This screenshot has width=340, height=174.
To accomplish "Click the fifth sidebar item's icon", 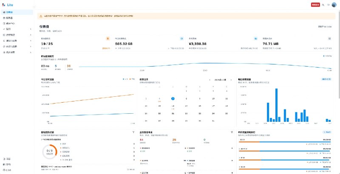I will tap(4, 35).
